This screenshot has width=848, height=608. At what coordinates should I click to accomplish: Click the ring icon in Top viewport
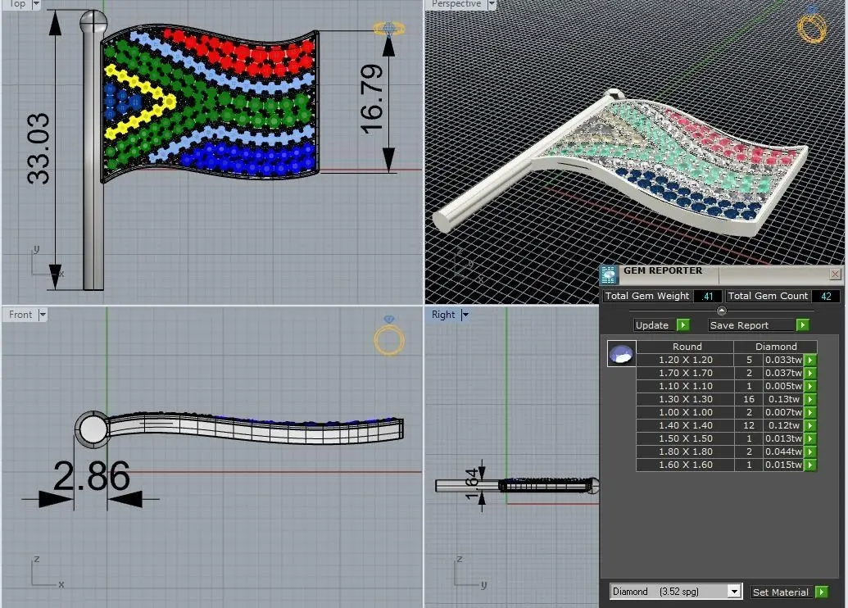[389, 29]
